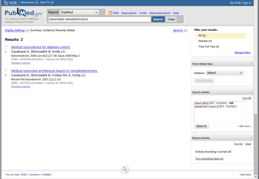This screenshot has width=259, height=179.
Task: Click the Find items button
Action: click(x=204, y=80)
